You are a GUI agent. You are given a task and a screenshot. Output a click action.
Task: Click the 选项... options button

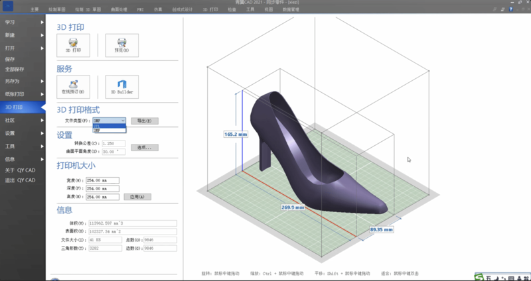pos(144,147)
